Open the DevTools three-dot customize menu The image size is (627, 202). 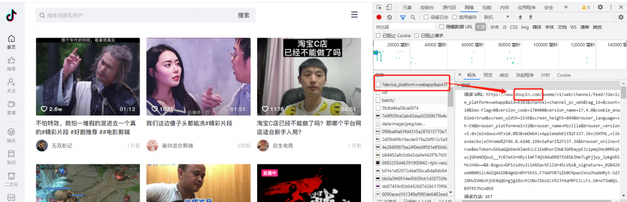(610, 7)
